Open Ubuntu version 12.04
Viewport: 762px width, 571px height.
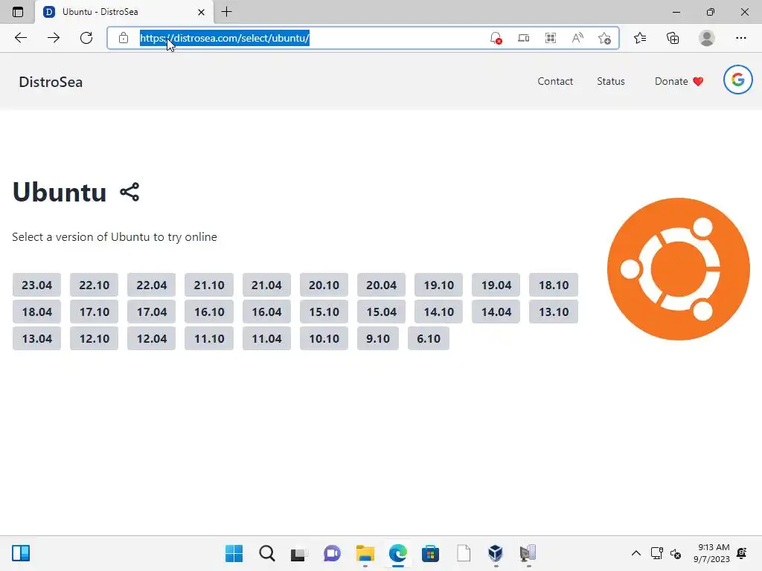pyautogui.click(x=152, y=338)
